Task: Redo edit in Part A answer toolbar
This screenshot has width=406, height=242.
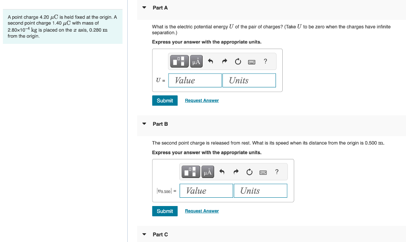Action: click(x=224, y=61)
